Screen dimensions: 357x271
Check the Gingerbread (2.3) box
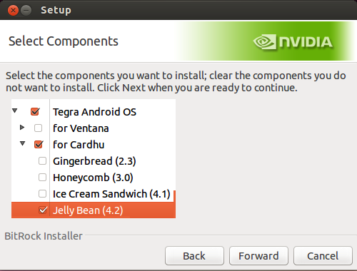tap(42, 161)
